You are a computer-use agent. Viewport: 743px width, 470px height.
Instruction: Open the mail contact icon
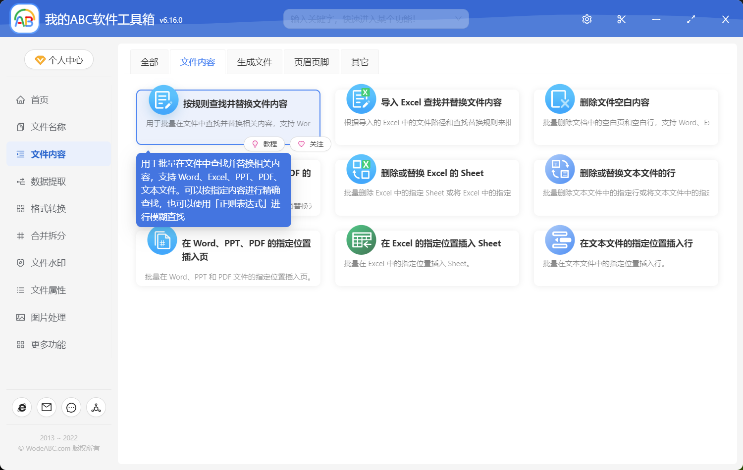[x=47, y=407]
